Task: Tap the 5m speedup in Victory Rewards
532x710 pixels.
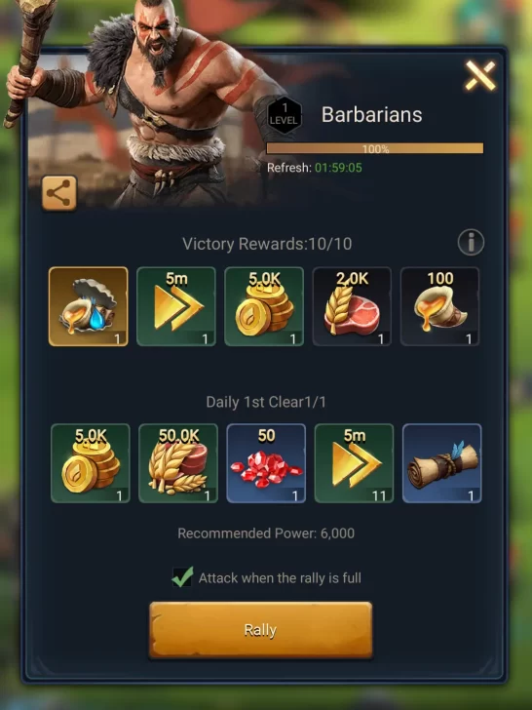Action: tap(176, 306)
